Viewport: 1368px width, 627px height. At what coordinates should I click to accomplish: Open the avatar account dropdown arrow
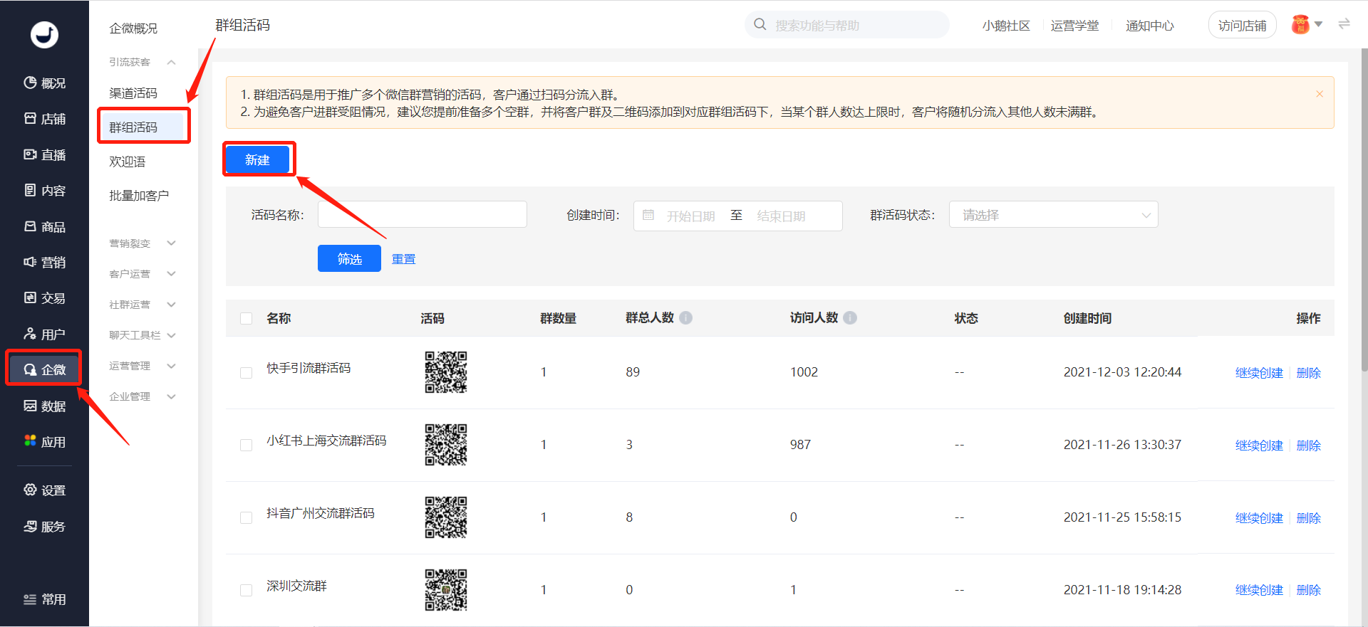tap(1318, 24)
